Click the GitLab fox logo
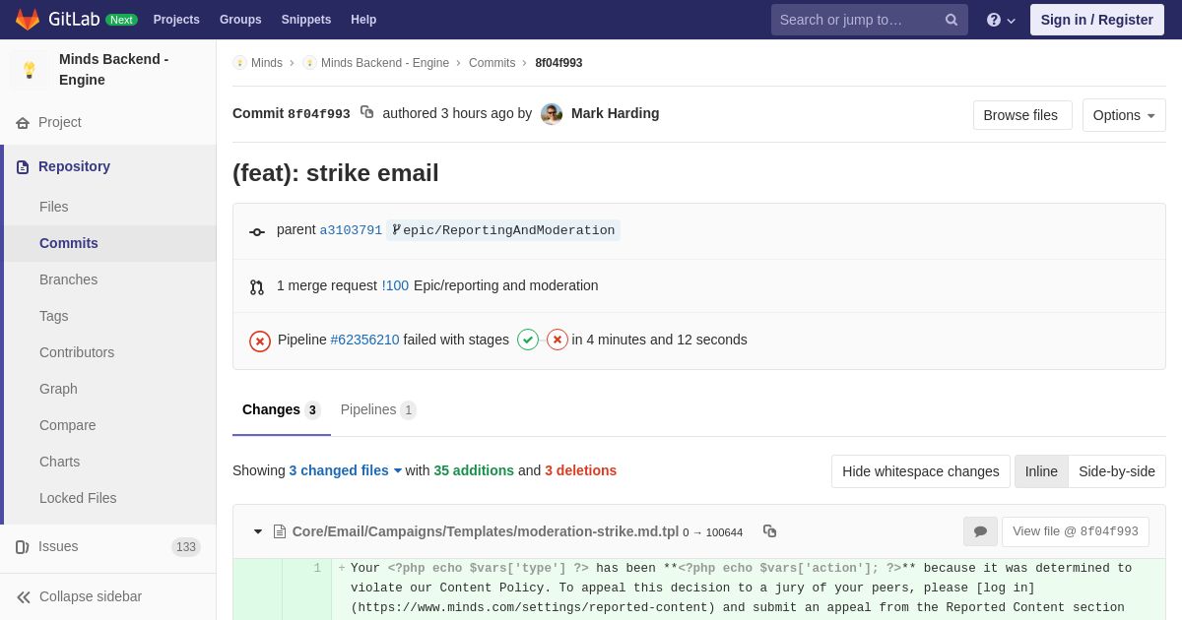The width and height of the screenshot is (1182, 620). [x=28, y=20]
